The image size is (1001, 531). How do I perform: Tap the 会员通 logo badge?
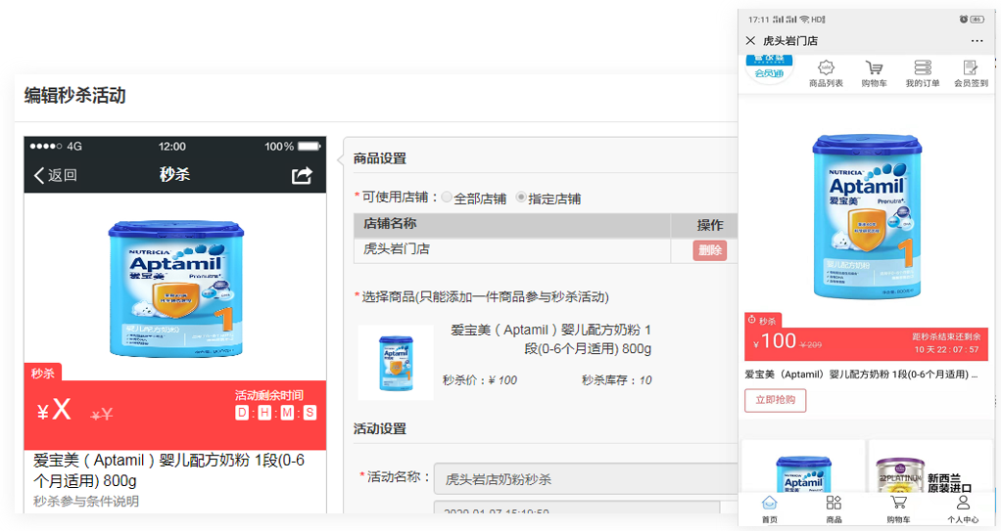point(769,68)
